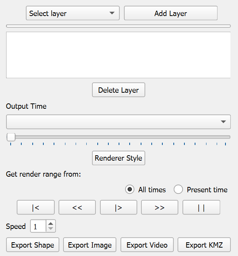Viewport: 238px width, 256px height.
Task: Click inside the Speed input field
Action: tap(38, 226)
